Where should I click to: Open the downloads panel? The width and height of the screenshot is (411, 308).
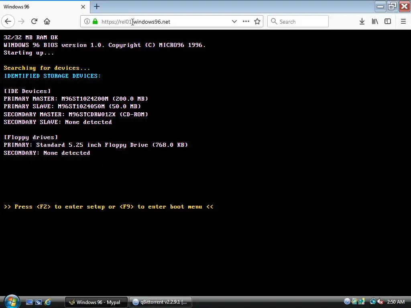click(362, 22)
